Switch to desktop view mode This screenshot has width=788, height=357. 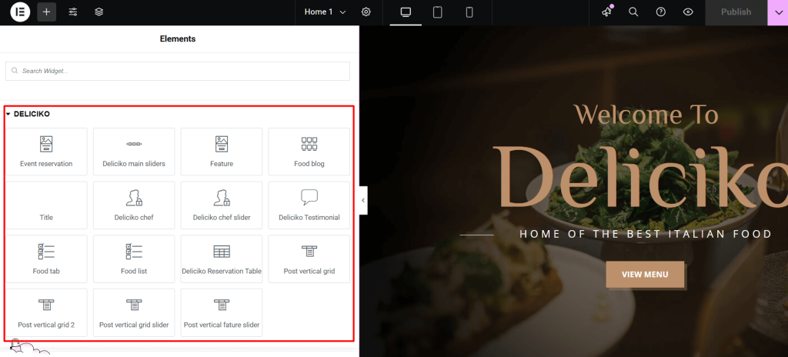coord(406,12)
